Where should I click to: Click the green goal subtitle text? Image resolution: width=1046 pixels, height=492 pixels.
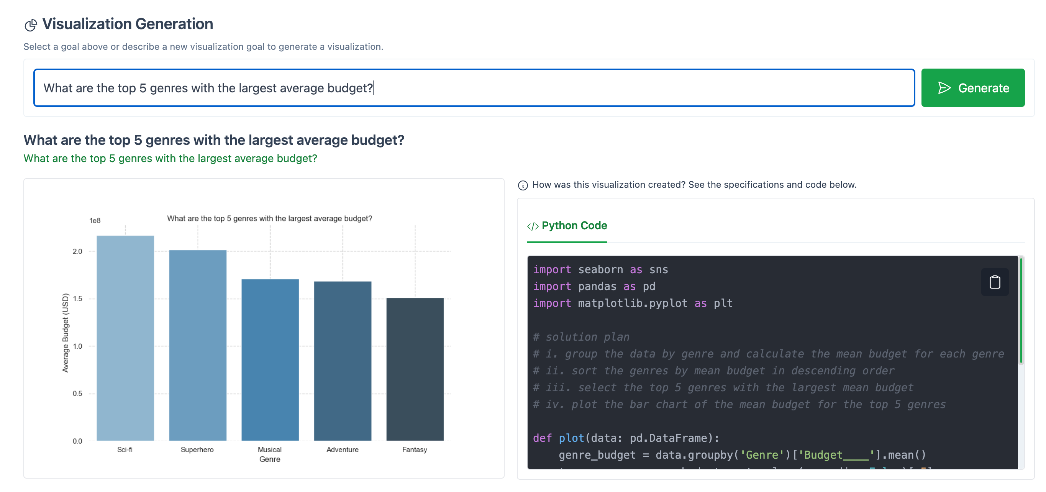(170, 158)
